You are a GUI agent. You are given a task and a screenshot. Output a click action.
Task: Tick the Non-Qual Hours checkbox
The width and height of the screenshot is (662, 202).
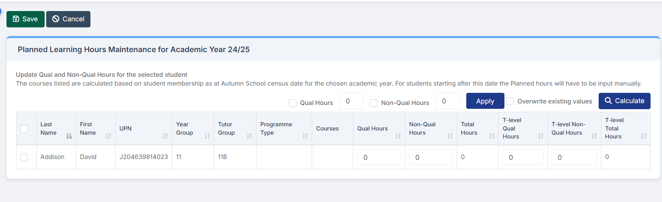pyautogui.click(x=374, y=103)
